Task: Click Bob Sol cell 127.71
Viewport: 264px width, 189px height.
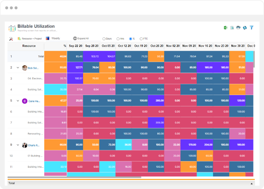Action: 75,67
